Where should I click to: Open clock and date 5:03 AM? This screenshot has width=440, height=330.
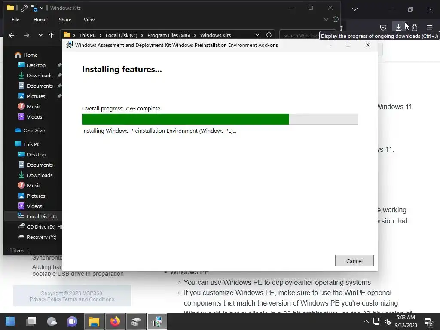[406, 321]
